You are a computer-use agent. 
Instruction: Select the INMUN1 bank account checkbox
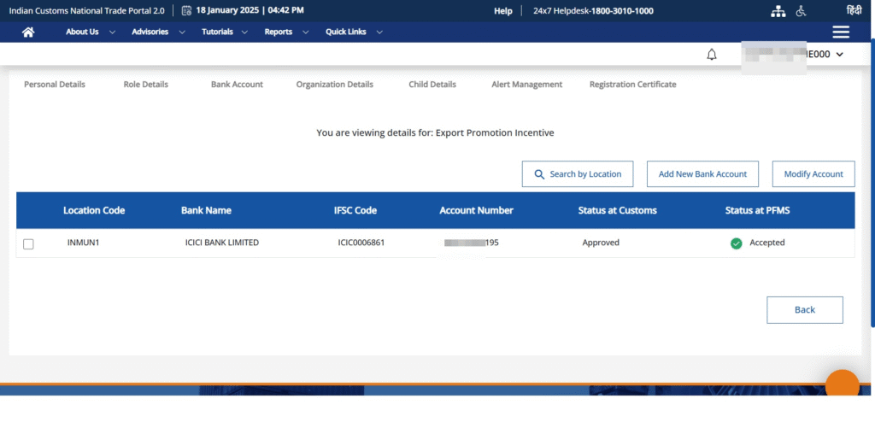(28, 243)
